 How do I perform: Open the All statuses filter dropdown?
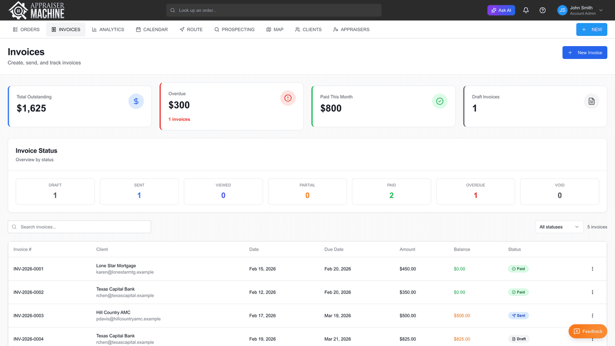tap(559, 226)
